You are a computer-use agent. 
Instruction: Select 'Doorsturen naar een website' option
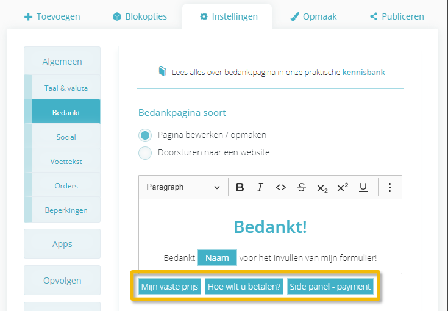(x=145, y=152)
